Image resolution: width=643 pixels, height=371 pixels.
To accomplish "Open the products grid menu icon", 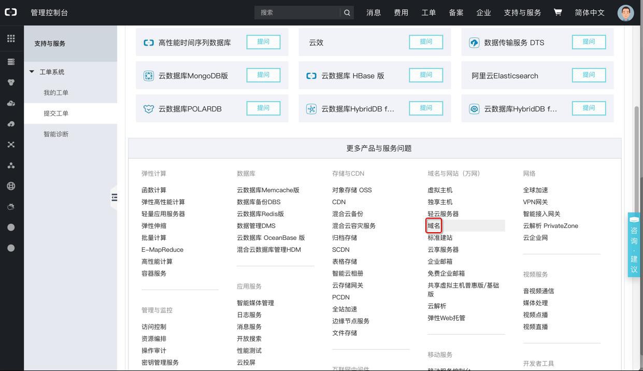I will 11,38.
